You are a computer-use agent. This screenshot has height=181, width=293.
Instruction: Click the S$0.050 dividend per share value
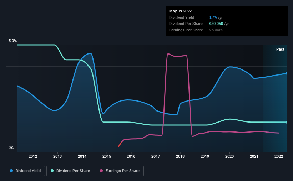216,24
